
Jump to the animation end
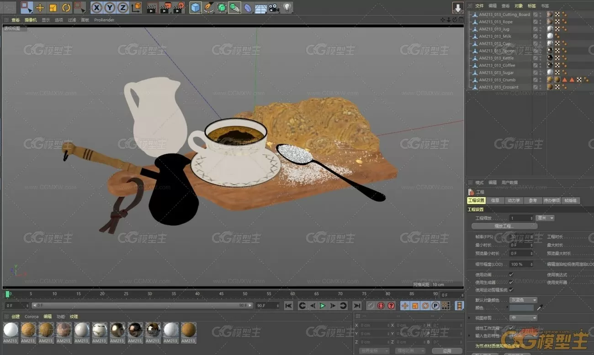357,306
